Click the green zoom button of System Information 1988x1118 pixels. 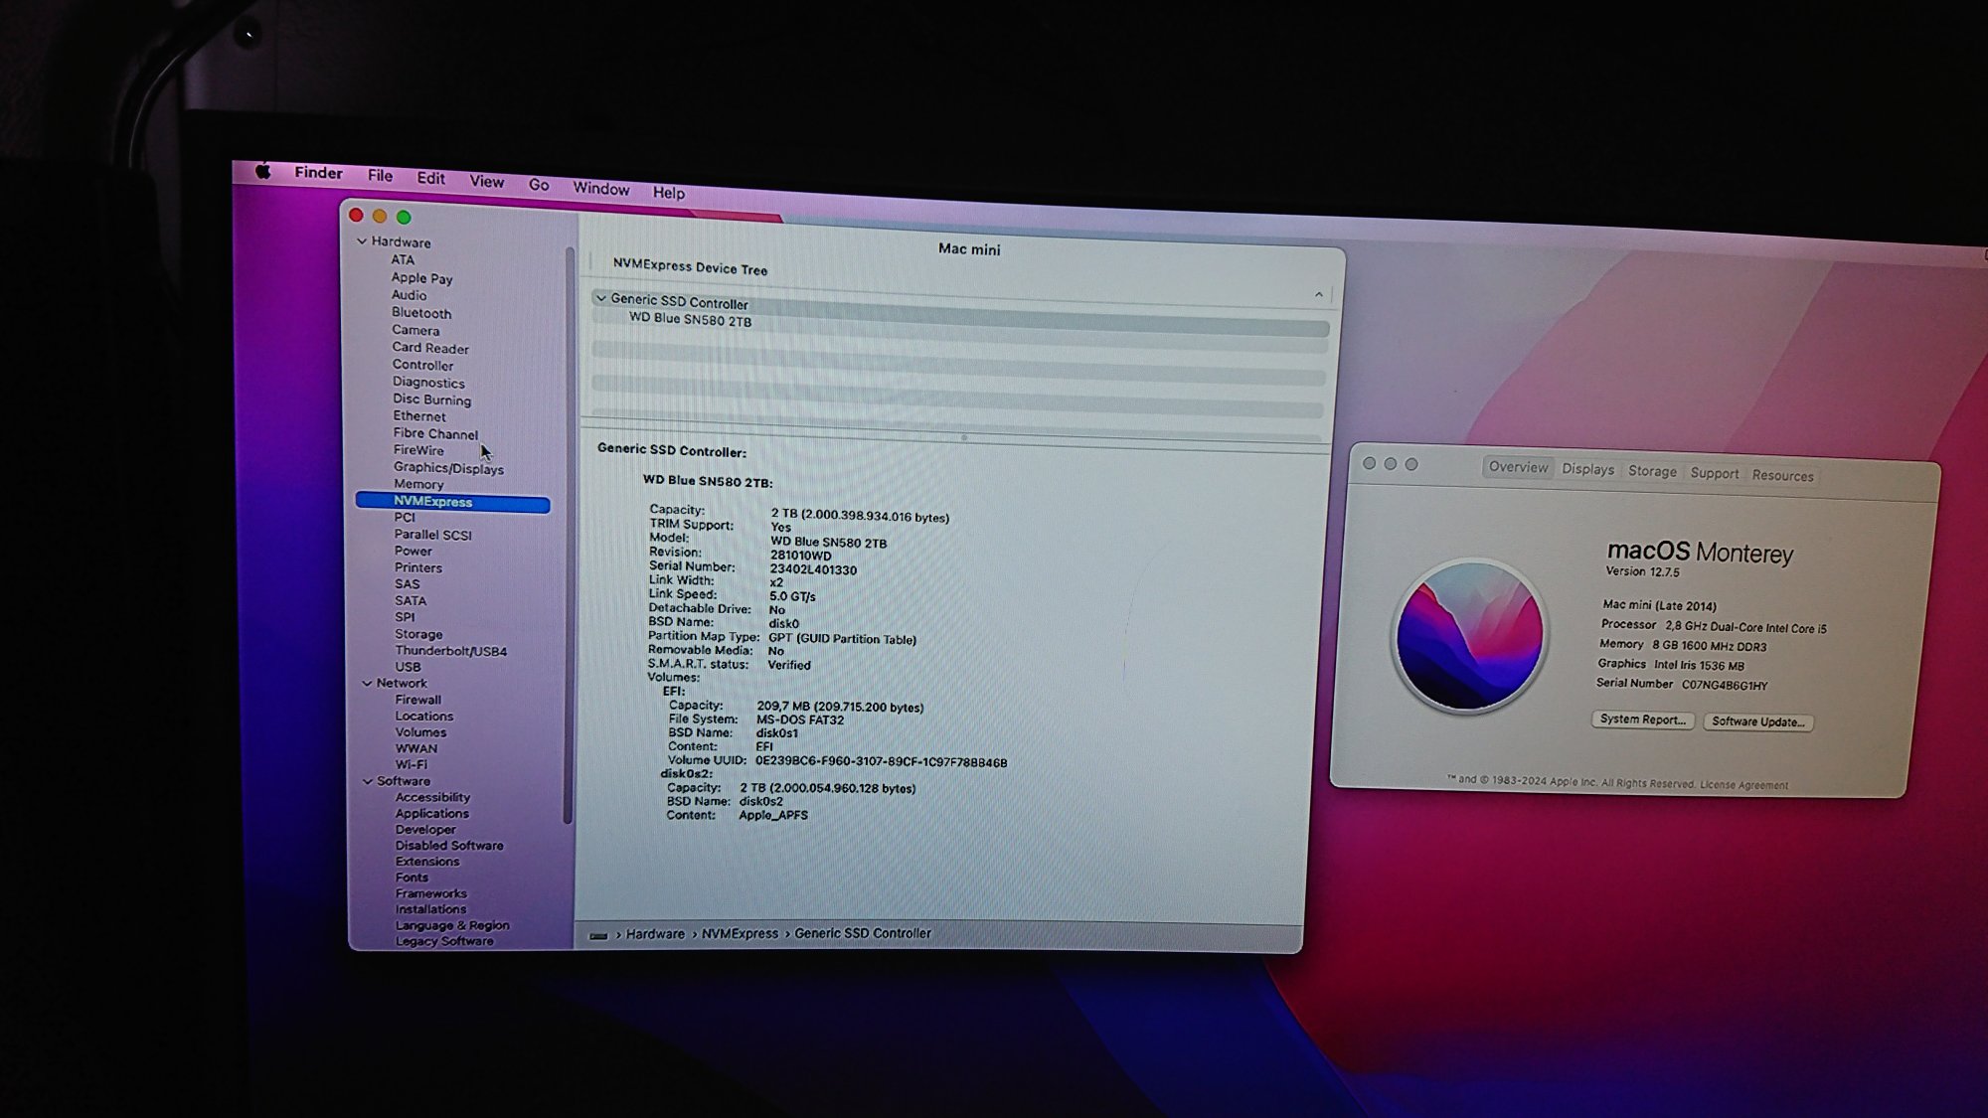pyautogui.click(x=404, y=218)
